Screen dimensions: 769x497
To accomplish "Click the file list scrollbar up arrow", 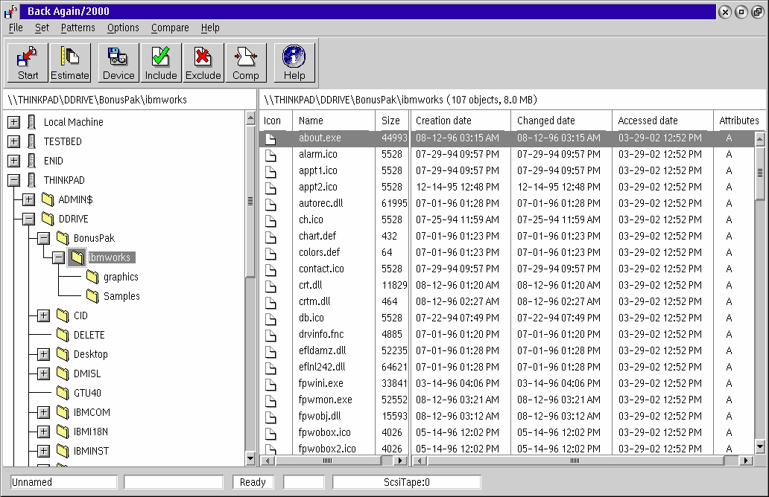I will (759, 139).
